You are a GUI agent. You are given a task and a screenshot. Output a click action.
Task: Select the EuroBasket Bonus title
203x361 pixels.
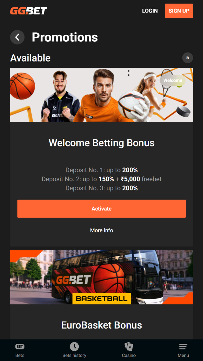coord(101,325)
